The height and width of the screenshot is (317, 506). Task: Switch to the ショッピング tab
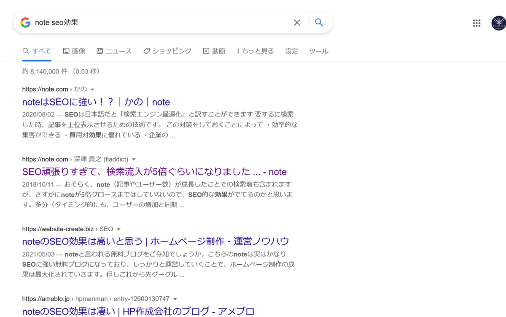click(167, 51)
